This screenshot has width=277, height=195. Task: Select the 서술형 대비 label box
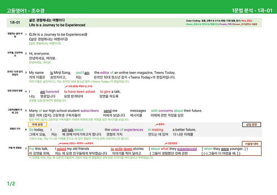point(251,144)
